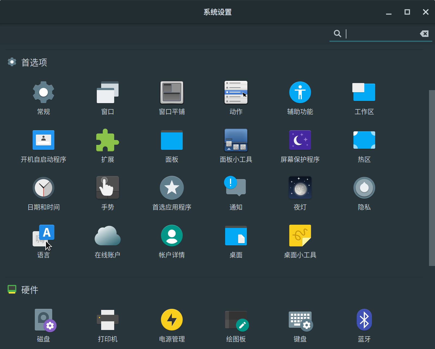This screenshot has width=435, height=349.
Task: Open the 扩展 extensions puzzle icon
Action: click(107, 140)
